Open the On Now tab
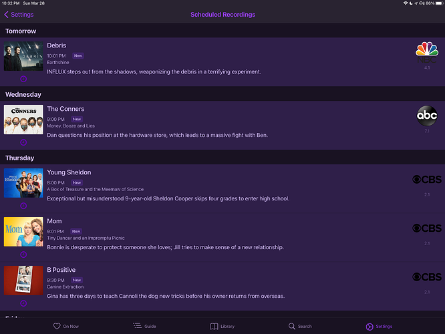Screen dimensions: 445x334 [x=66, y=326]
